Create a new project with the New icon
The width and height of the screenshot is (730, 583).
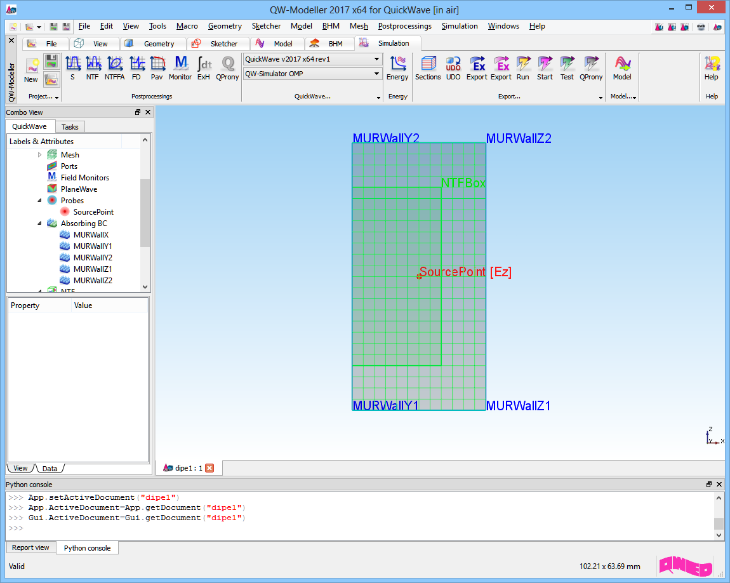31,70
